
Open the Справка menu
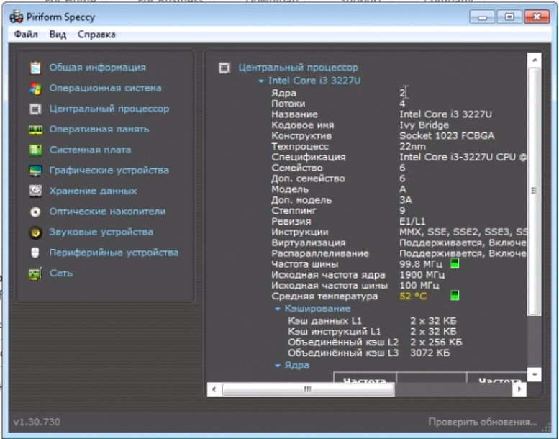pyautogui.click(x=96, y=35)
